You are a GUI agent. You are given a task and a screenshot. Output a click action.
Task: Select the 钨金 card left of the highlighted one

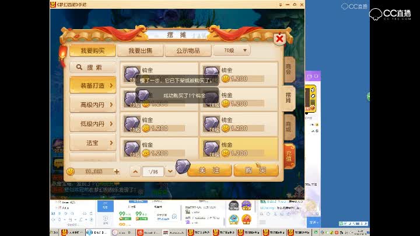pos(159,149)
